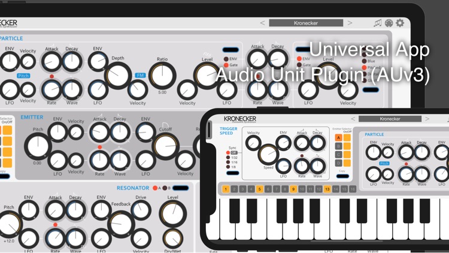The image size is (449, 253).
Task: Click Rate knob in phone Trigger Speed panel
Action: [302, 166]
